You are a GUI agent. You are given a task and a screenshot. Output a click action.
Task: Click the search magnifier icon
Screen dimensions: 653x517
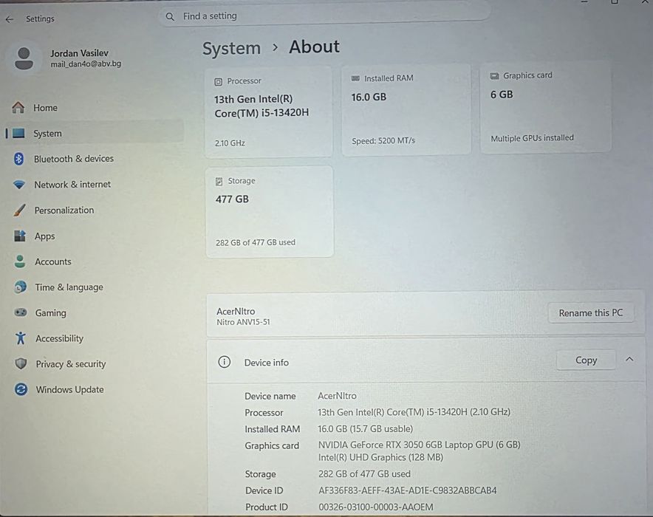[170, 17]
